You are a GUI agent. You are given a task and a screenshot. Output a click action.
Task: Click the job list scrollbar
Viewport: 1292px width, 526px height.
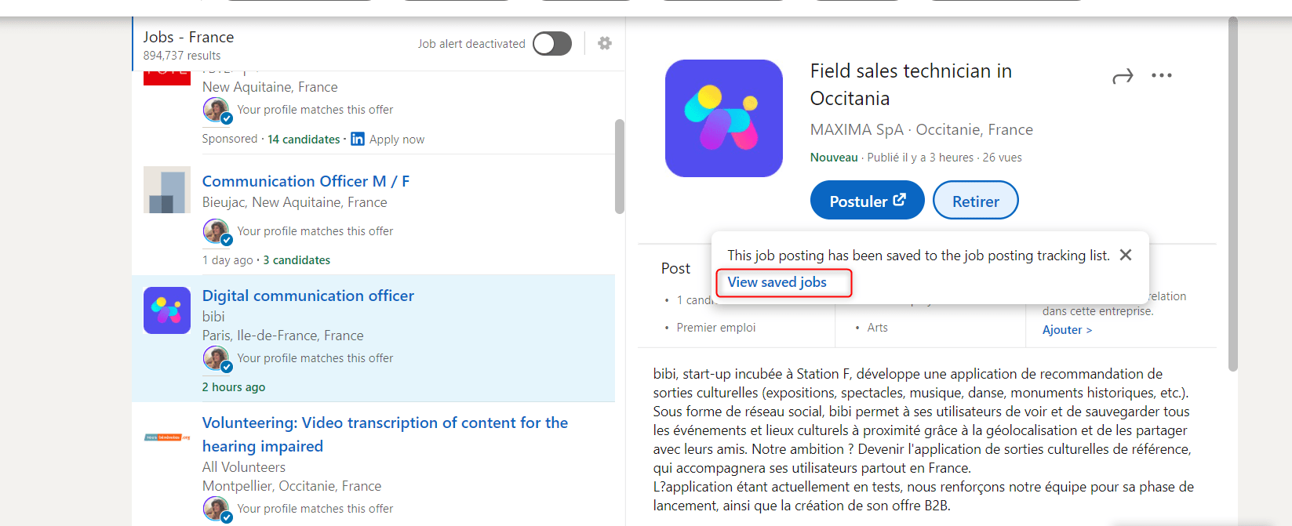point(619,166)
